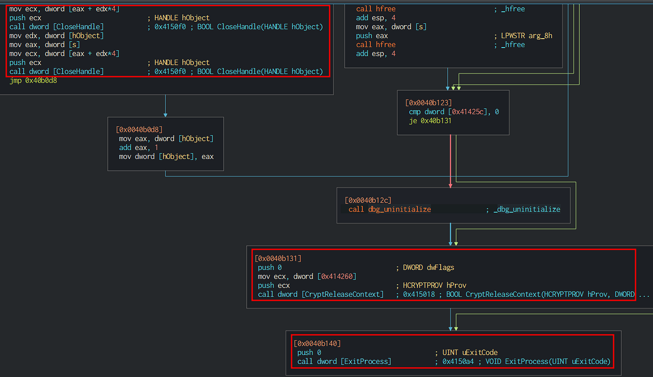Select mov ecx, dword [0x414260] line

point(307,276)
